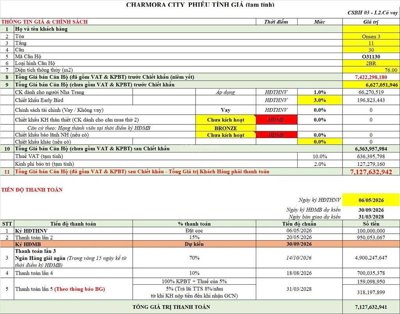400x314 pixels.
Task: Select the '100% KPBT + Thuế của 5%' cell
Action: (194, 281)
